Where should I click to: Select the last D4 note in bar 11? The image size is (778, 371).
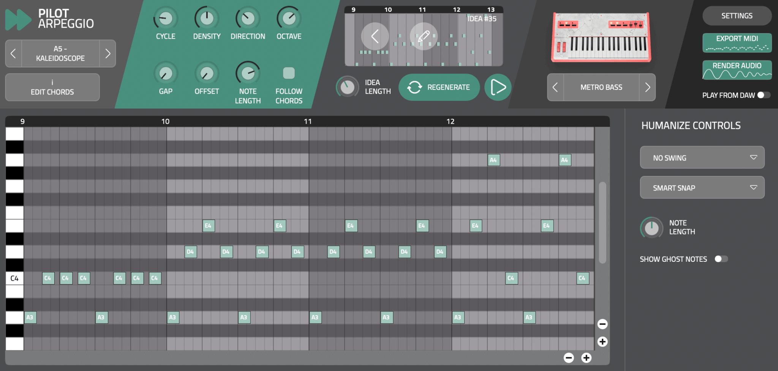(440, 252)
